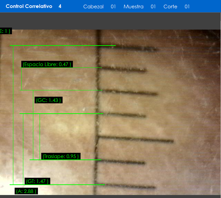The image size is (221, 198).
Task: Click the topmost green horizontal measurement line
Action: point(63,45)
